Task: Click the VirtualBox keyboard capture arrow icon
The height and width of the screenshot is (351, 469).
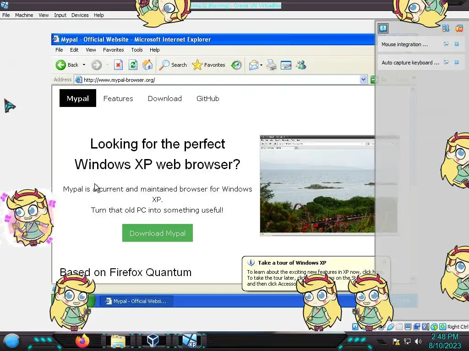Action: tap(443, 327)
